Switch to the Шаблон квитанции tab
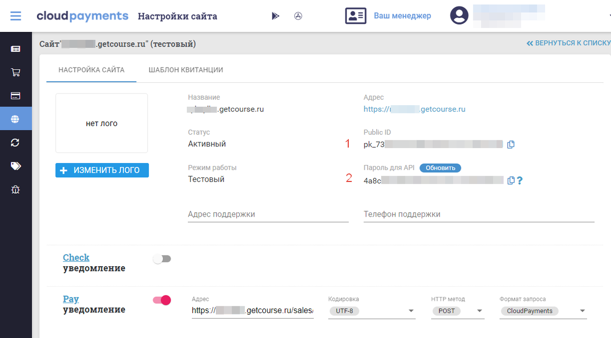Image resolution: width=611 pixels, height=338 pixels. [x=186, y=70]
